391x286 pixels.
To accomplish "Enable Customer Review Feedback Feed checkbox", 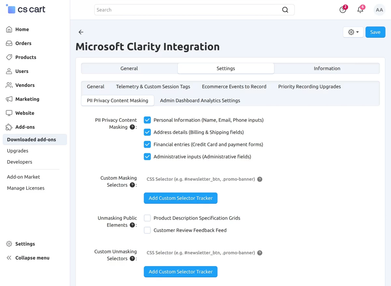I will [x=147, y=230].
